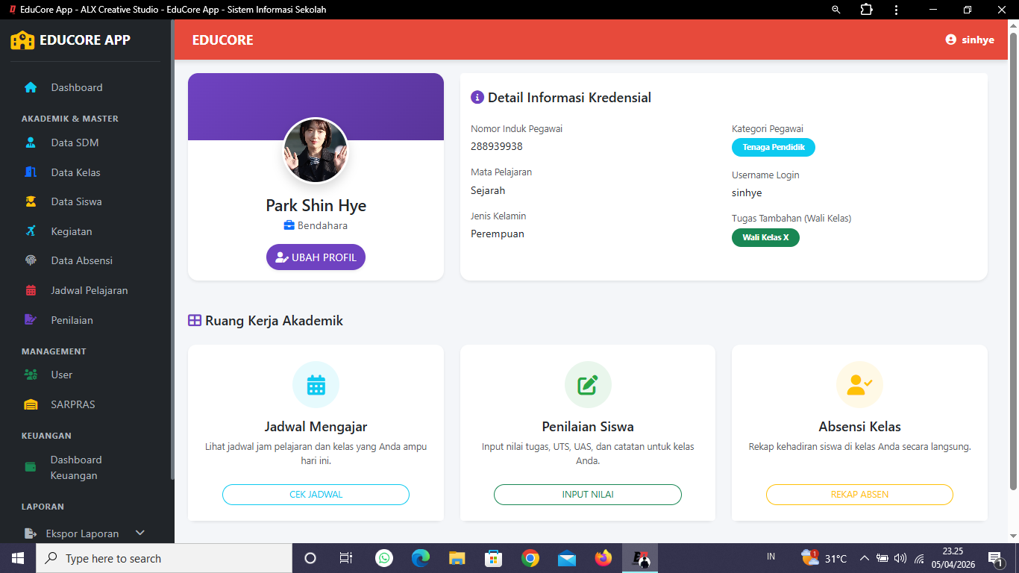Open Dashboard Keuangan menu item
Image resolution: width=1019 pixels, height=573 pixels.
click(75, 468)
